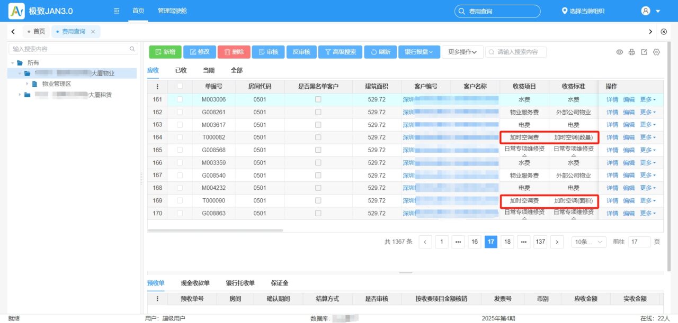Open three-dot menu in 预收单 table header

(157, 299)
